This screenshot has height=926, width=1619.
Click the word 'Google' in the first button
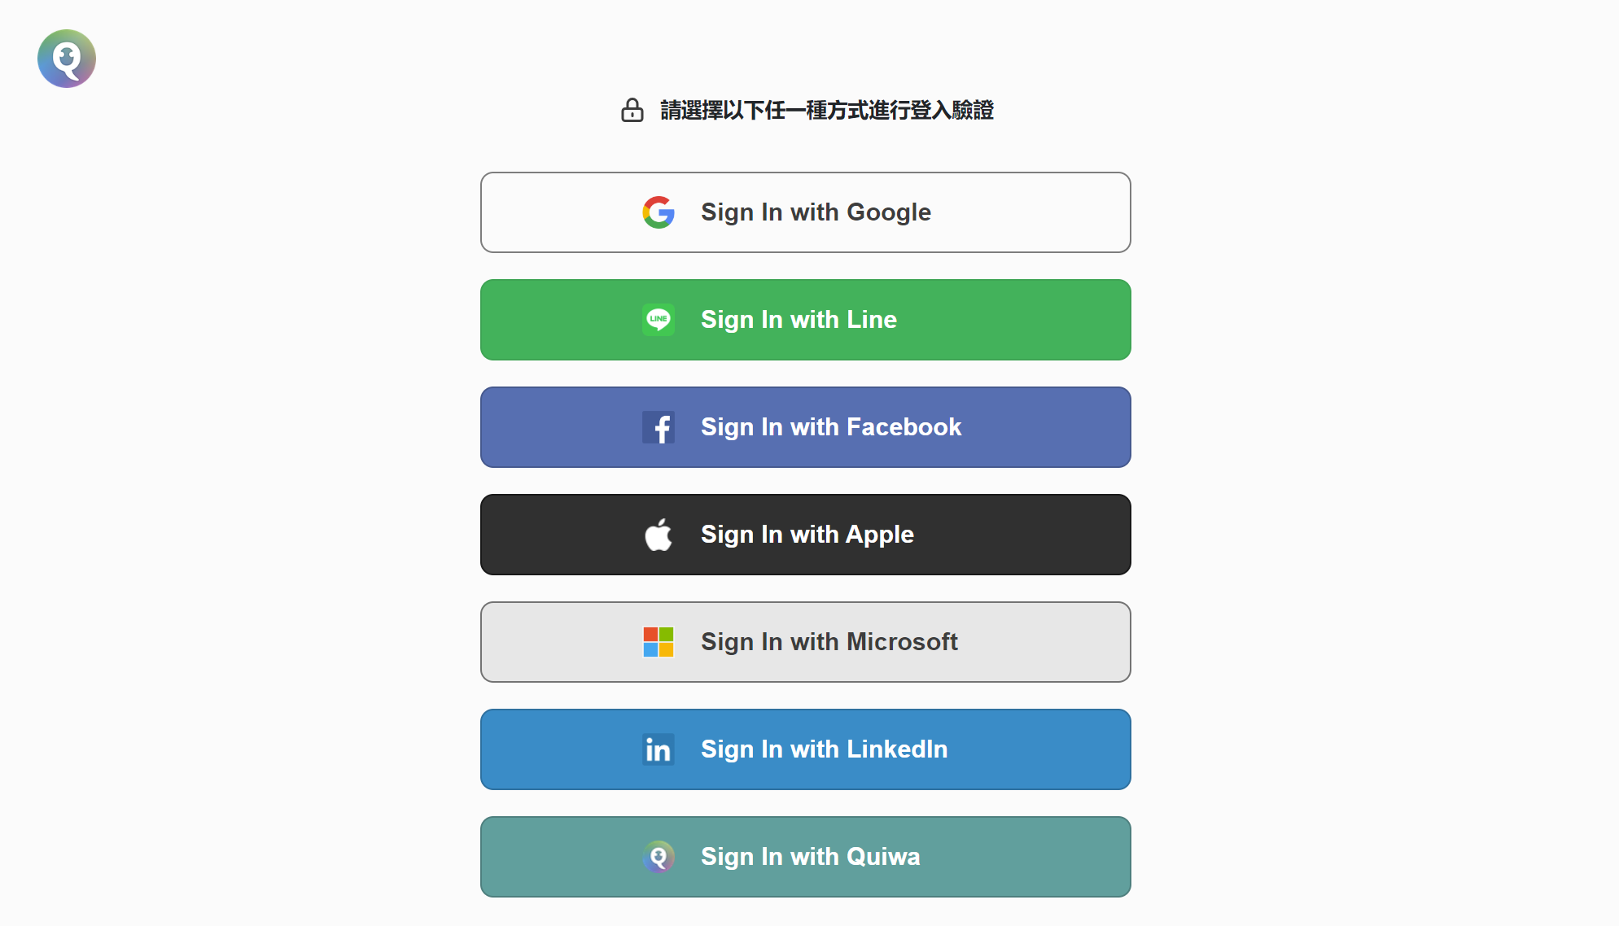click(x=889, y=213)
